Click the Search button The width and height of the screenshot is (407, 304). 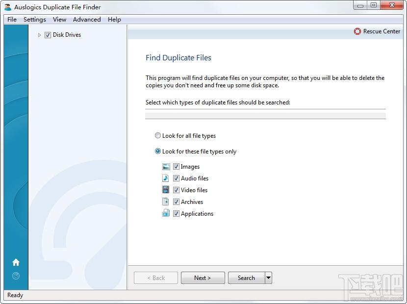[x=246, y=278]
